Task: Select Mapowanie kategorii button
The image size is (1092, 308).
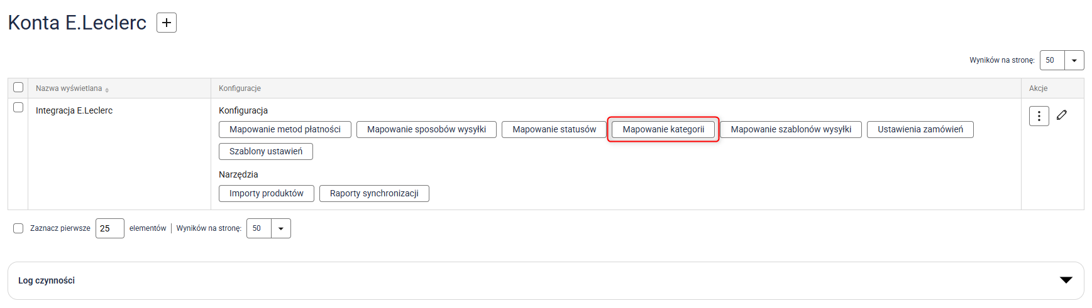Action: [663, 129]
